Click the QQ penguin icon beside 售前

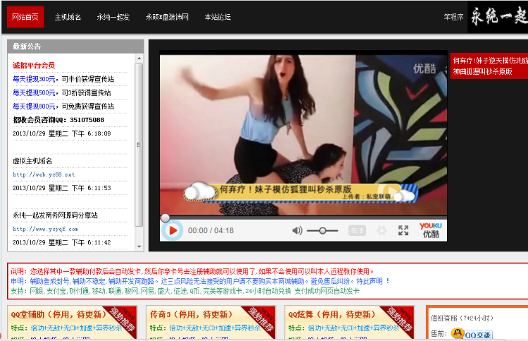458,333
